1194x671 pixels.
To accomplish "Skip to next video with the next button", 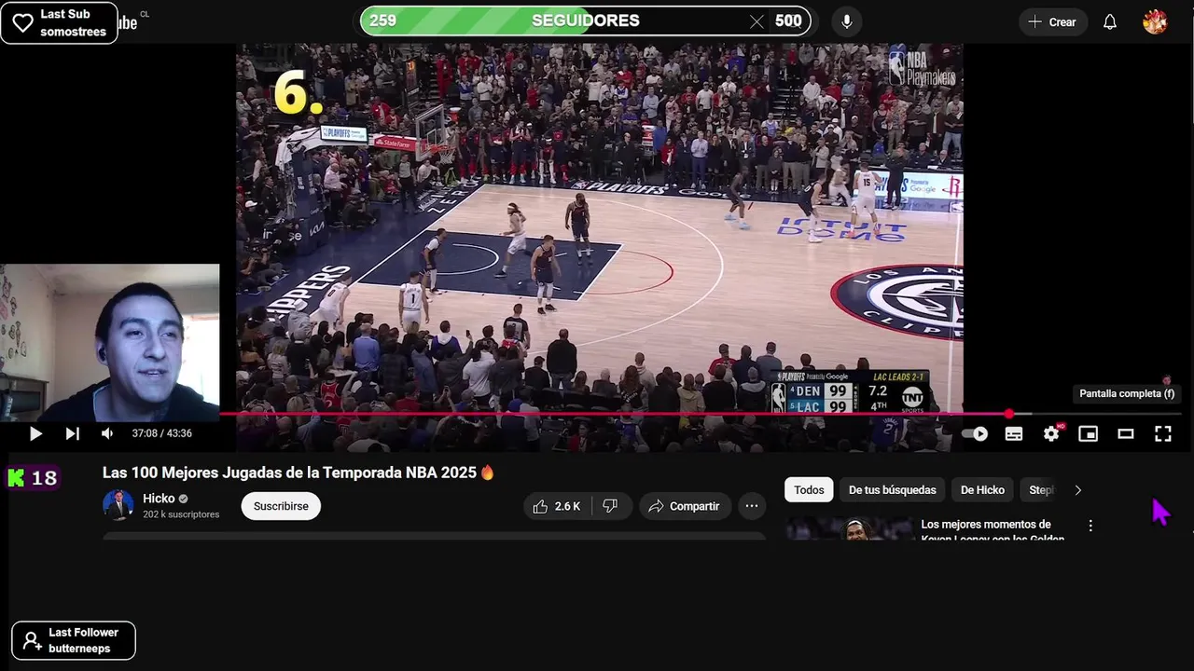I will coord(72,433).
